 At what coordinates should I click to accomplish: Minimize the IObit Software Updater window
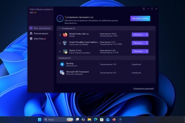tap(148, 9)
